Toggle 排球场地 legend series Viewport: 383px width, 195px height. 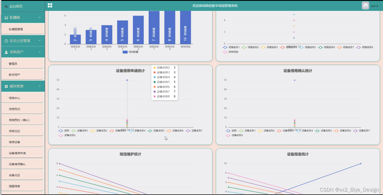pos(231,52)
